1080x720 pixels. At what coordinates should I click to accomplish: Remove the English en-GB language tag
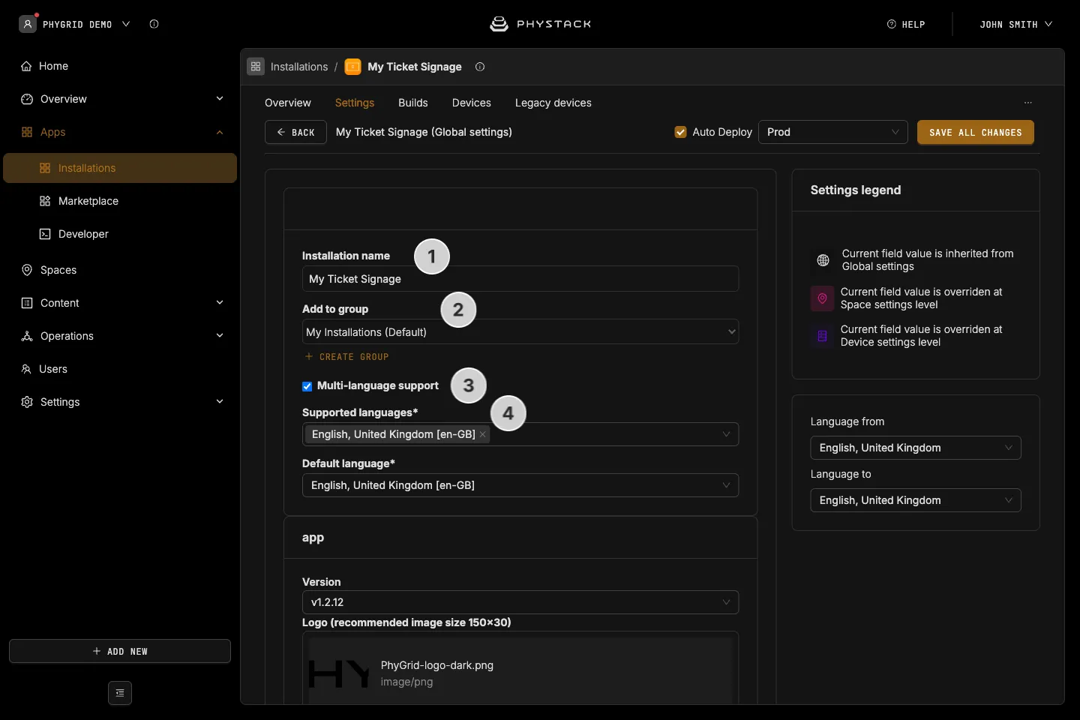483,434
